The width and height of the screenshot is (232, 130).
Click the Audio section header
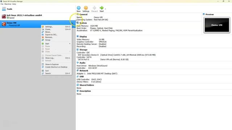82,63
